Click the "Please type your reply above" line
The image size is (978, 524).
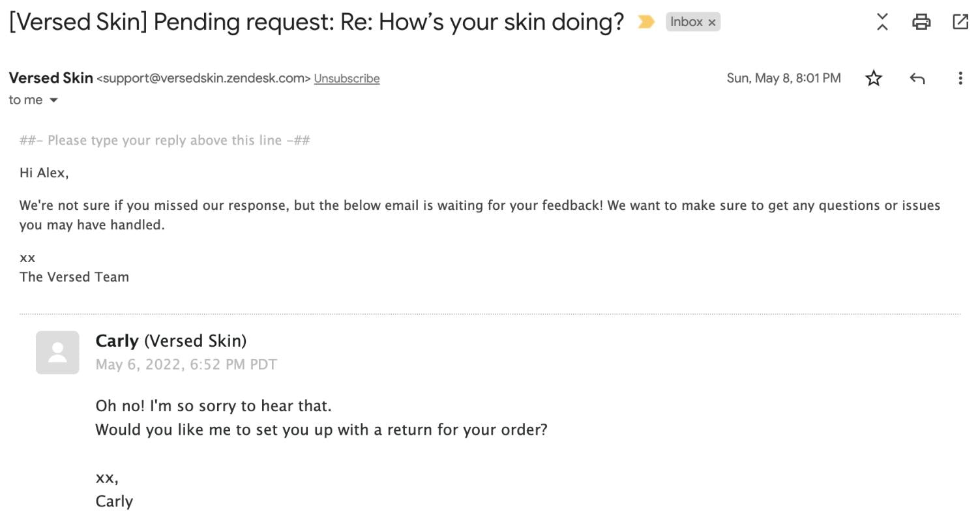tap(164, 141)
